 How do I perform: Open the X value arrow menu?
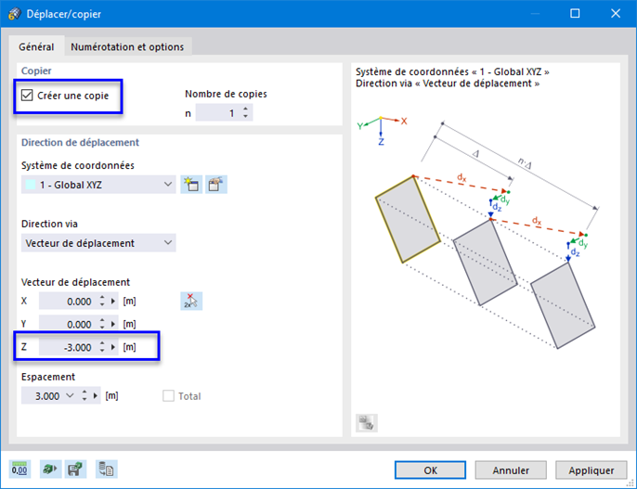[113, 302]
